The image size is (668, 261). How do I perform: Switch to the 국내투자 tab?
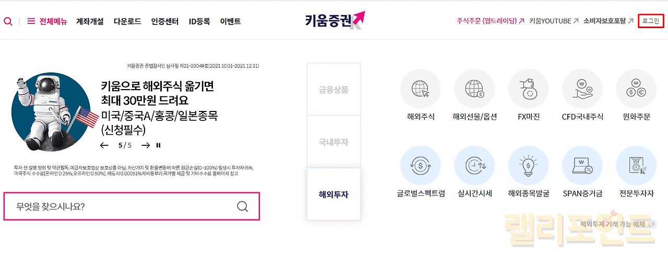(333, 142)
